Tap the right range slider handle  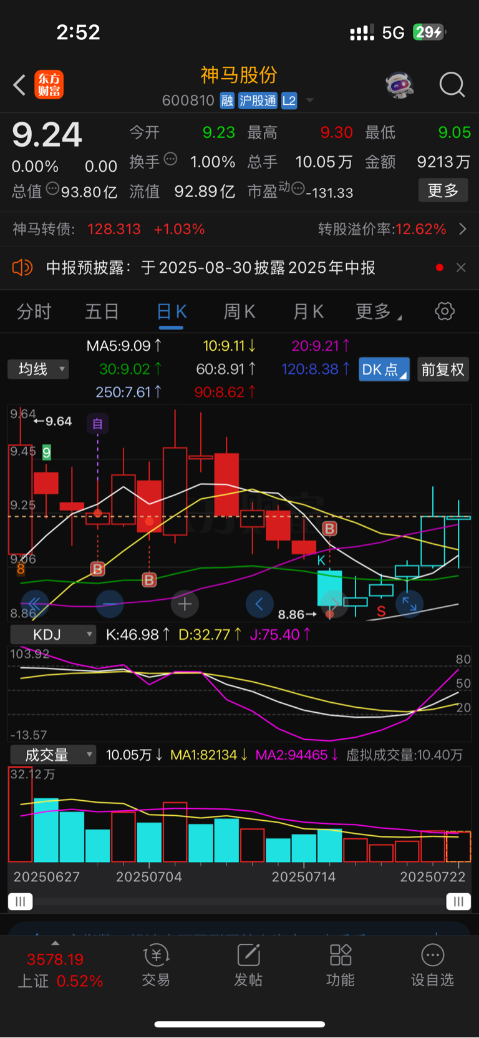point(458,901)
